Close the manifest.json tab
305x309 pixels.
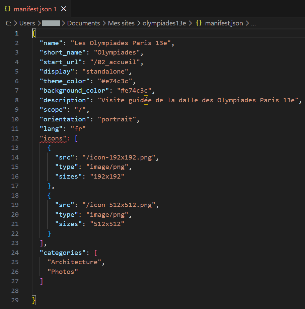(64, 9)
